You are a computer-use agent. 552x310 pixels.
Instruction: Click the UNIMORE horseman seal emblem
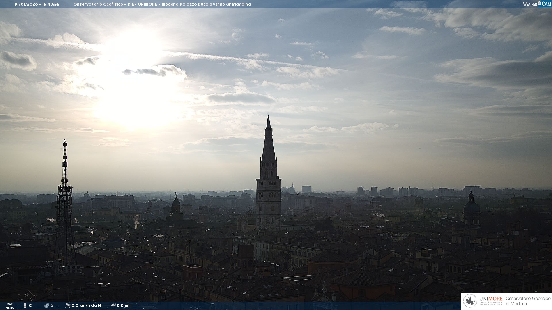coord(470,301)
